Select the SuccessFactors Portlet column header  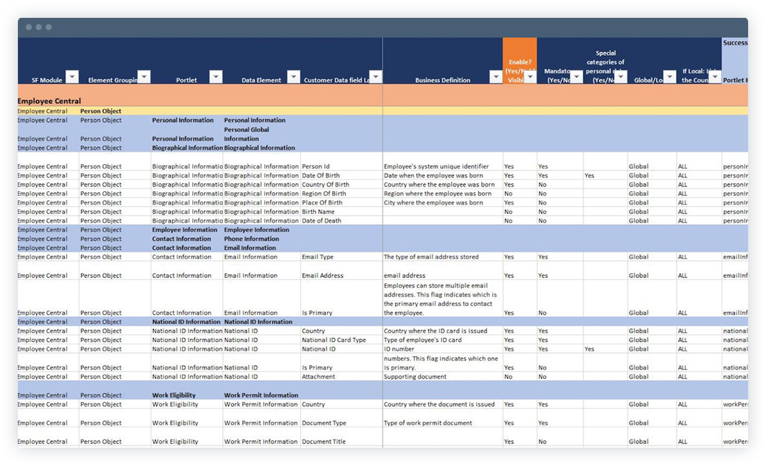point(736,58)
